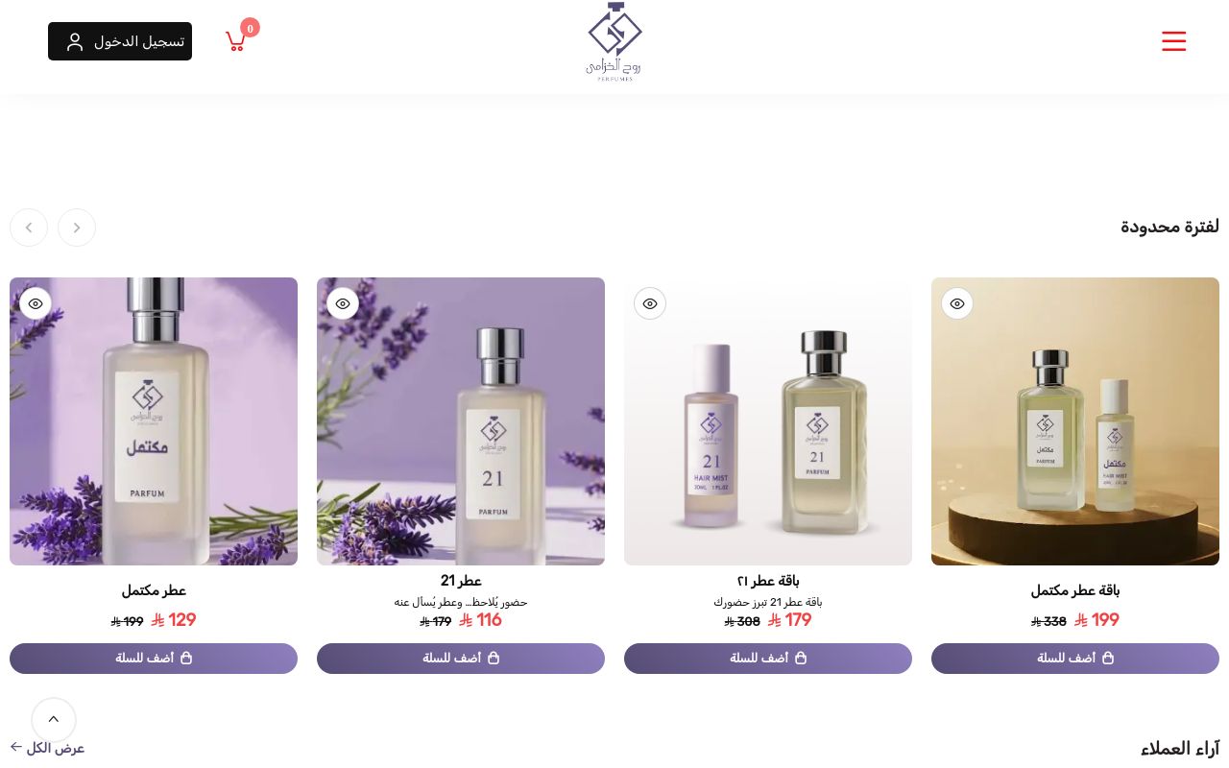Image resolution: width=1229 pixels, height=768 pixels.
Task: Go to the previous carousel slide arrow
Action: (77, 228)
